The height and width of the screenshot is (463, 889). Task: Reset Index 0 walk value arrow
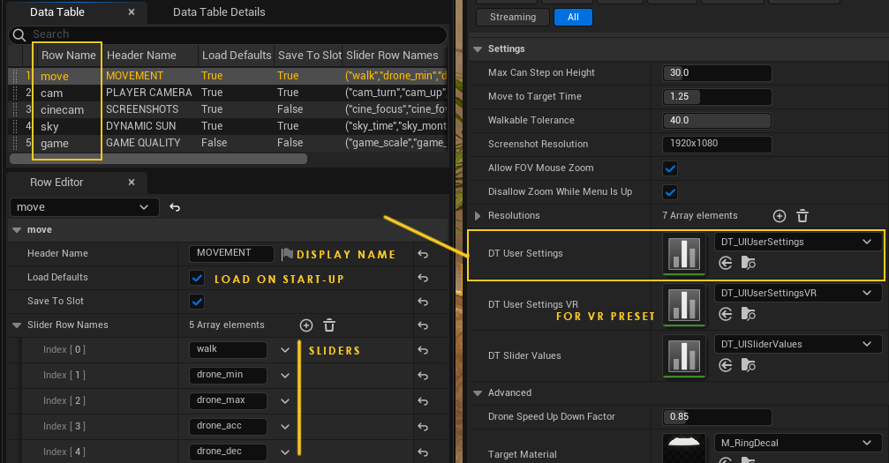pyautogui.click(x=423, y=350)
